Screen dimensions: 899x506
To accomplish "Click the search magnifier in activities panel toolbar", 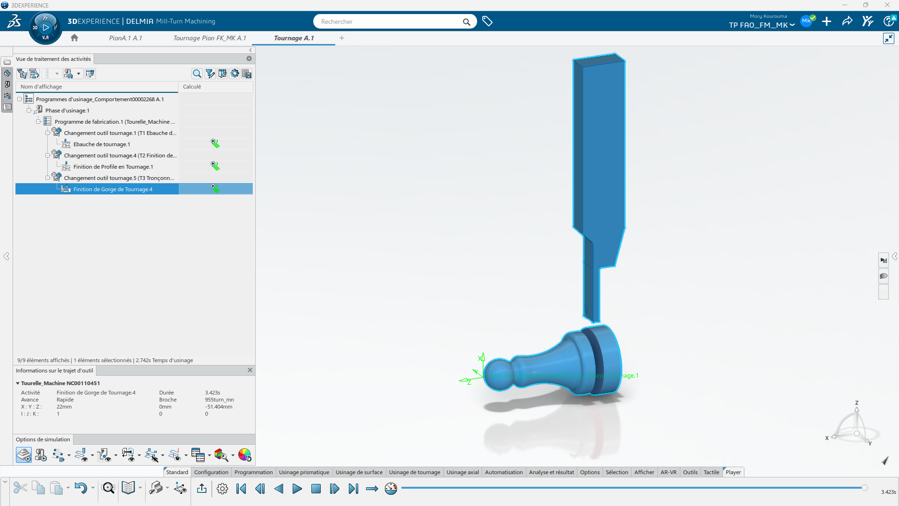I will [197, 74].
